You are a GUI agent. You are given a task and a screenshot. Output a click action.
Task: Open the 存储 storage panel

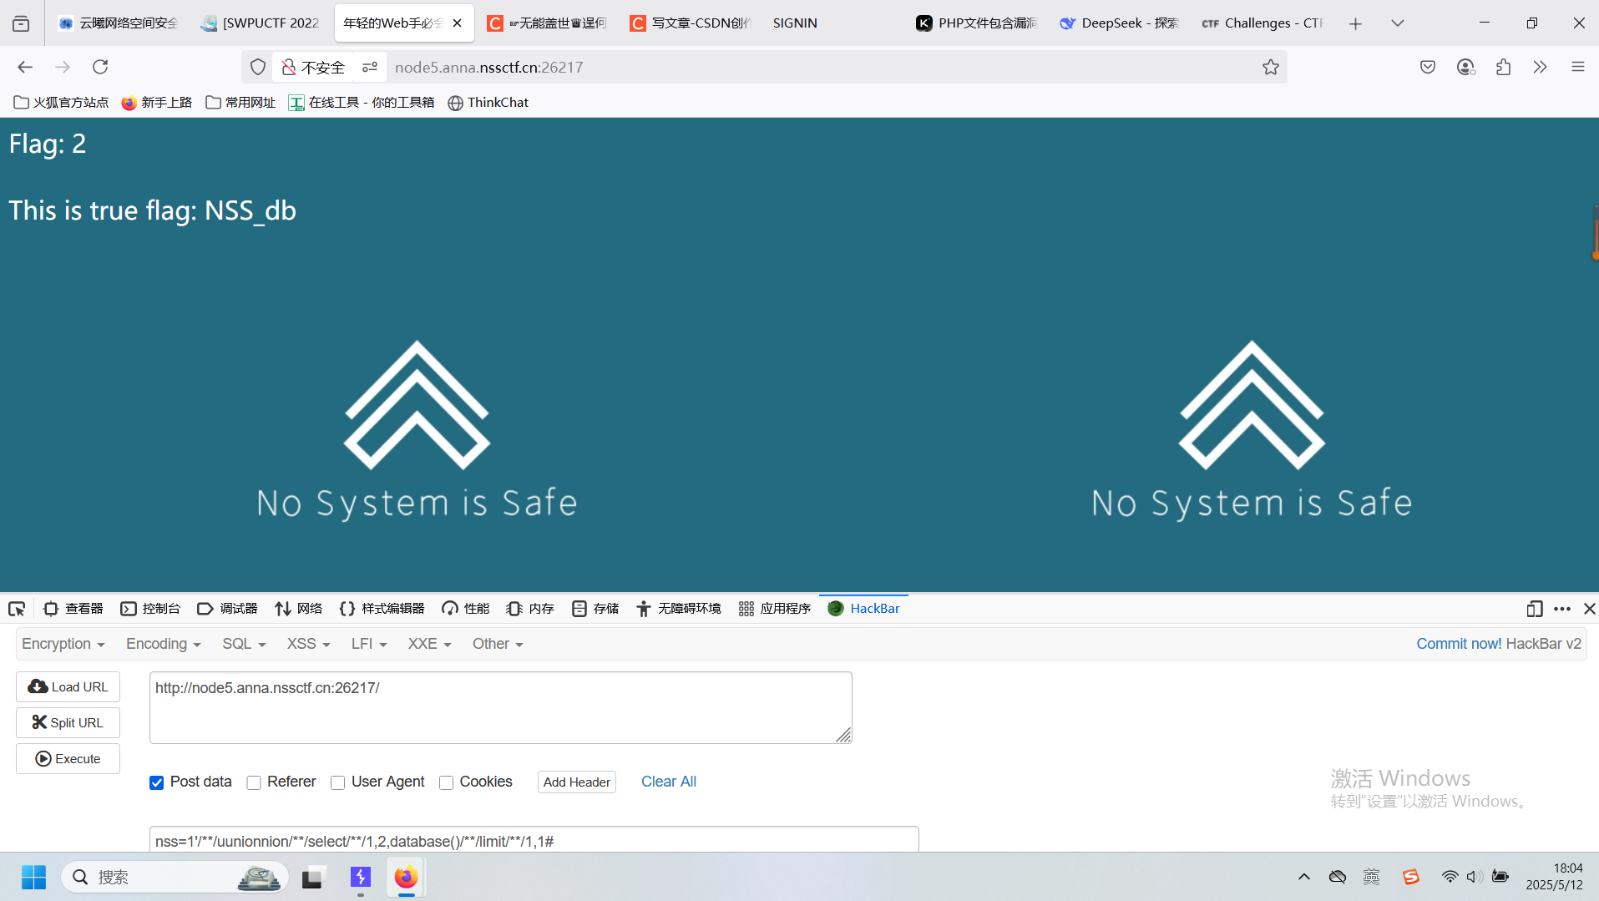coord(595,609)
